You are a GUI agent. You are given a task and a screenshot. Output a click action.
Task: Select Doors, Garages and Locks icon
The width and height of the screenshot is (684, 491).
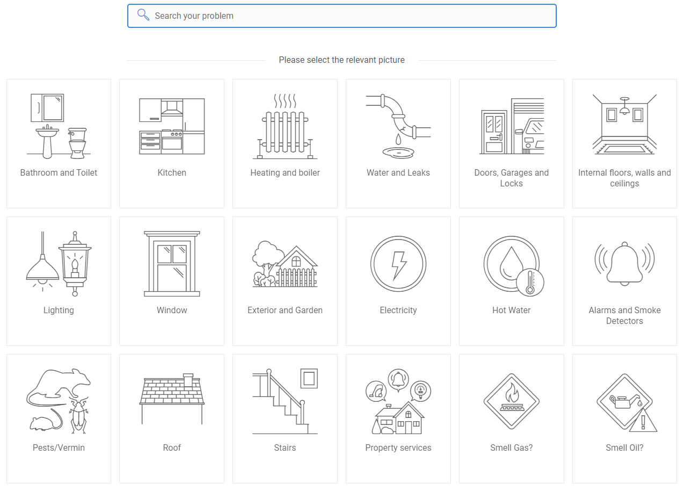click(512, 127)
